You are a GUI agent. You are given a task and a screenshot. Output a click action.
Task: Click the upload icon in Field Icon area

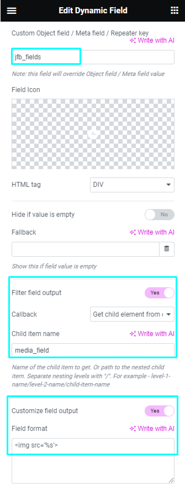[x=93, y=133]
